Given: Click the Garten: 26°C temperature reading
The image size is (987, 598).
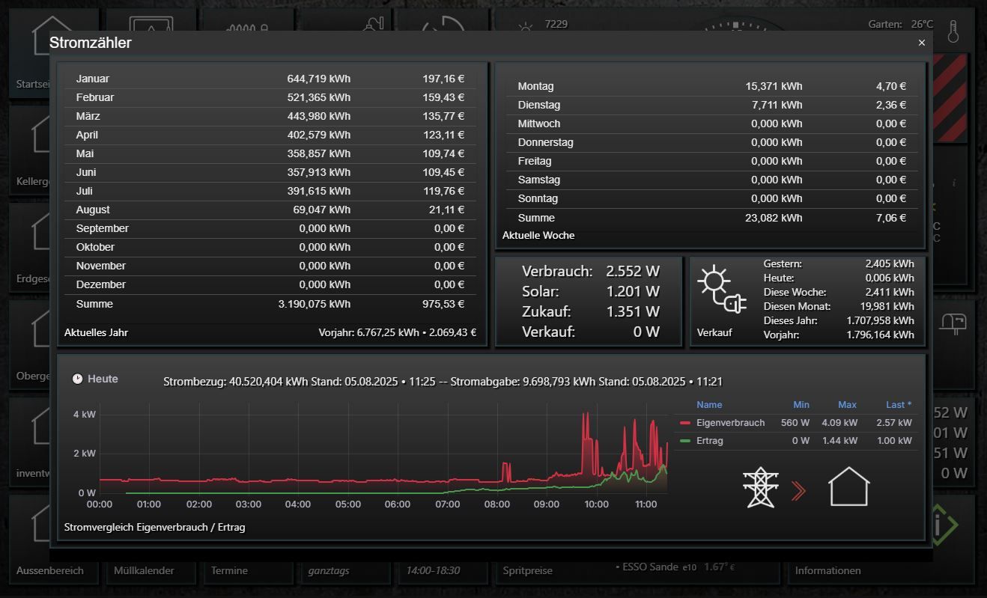Looking at the screenshot, I should 901,25.
